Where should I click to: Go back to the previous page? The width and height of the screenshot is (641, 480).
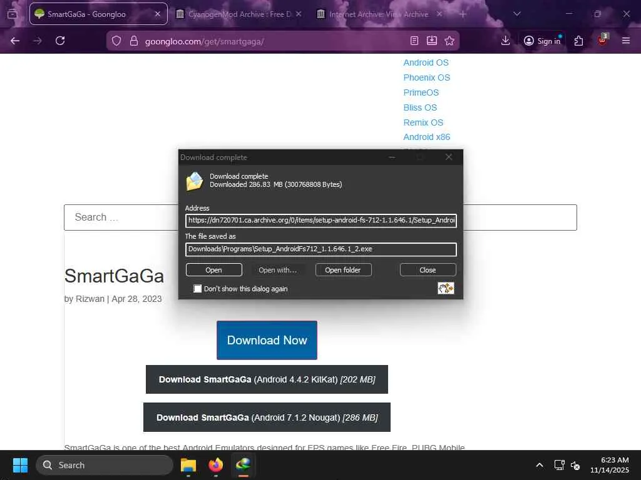pos(15,41)
